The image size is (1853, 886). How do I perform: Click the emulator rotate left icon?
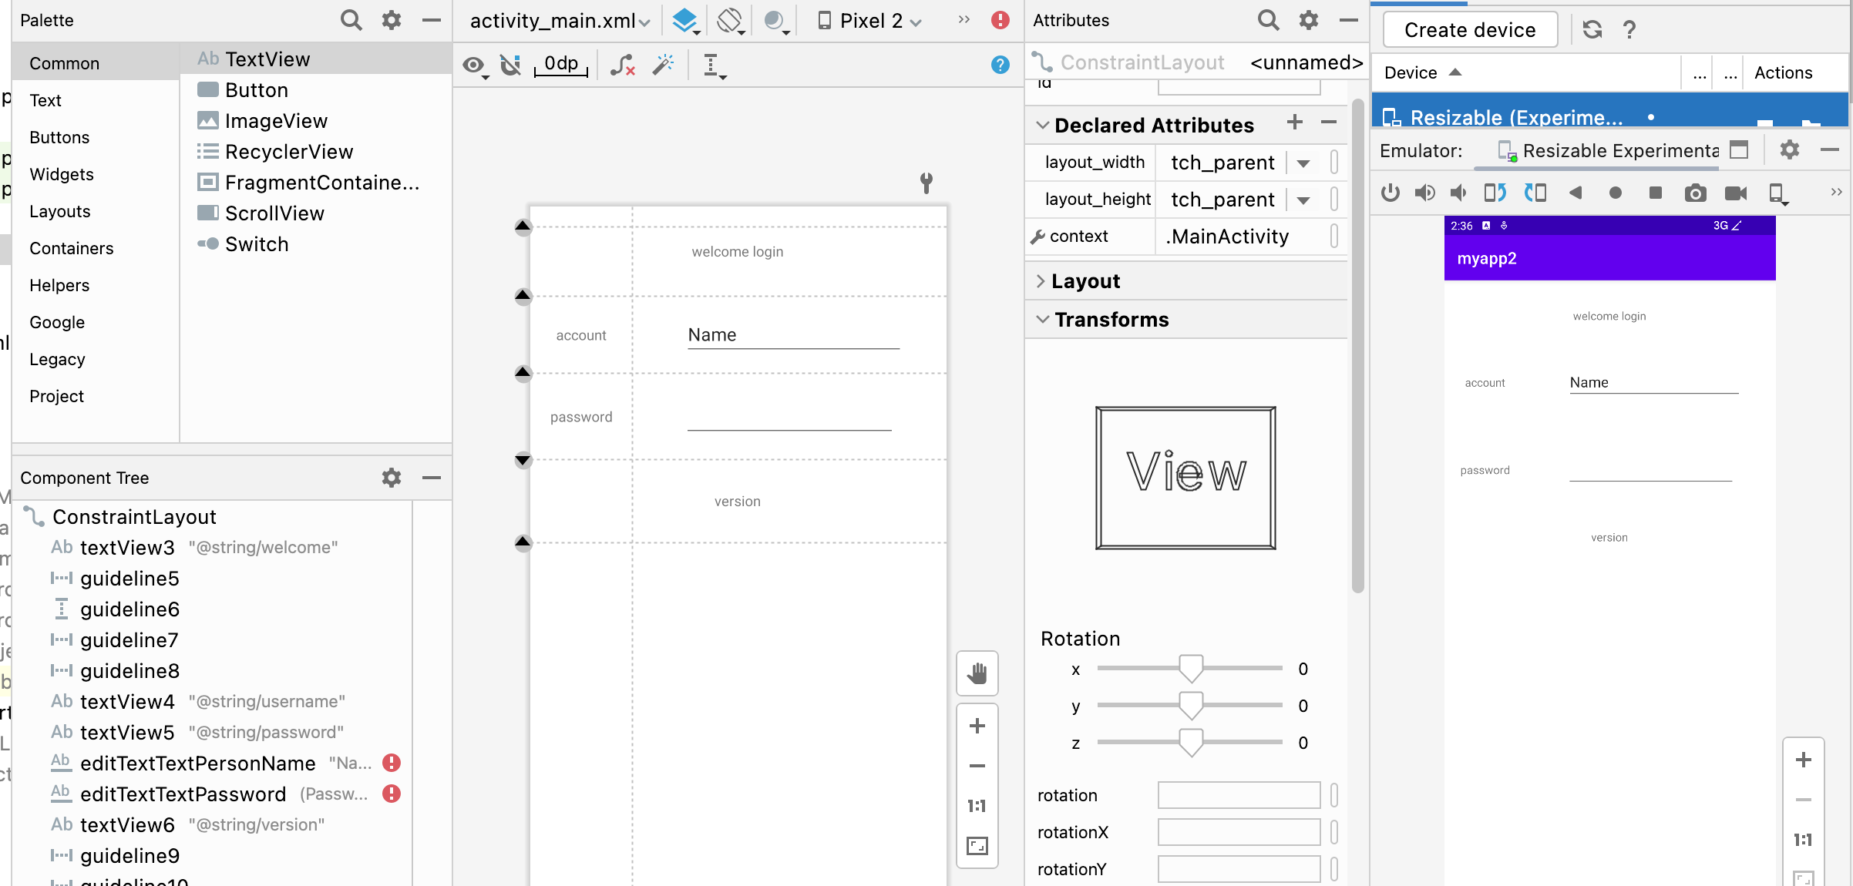point(1495,193)
